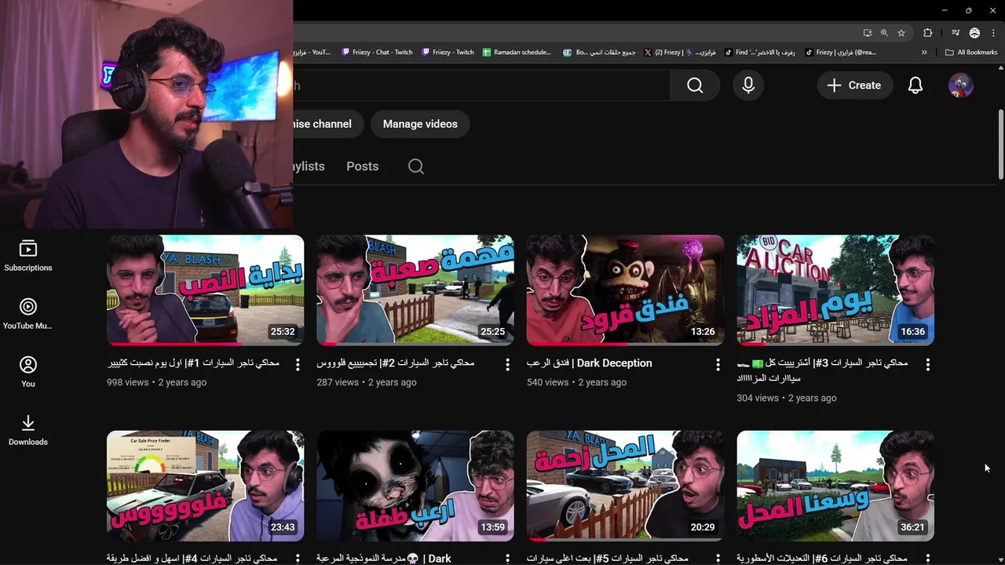Open the browser Extensions puzzle icon
Viewport: 1005px width, 565px height.
coord(928,33)
